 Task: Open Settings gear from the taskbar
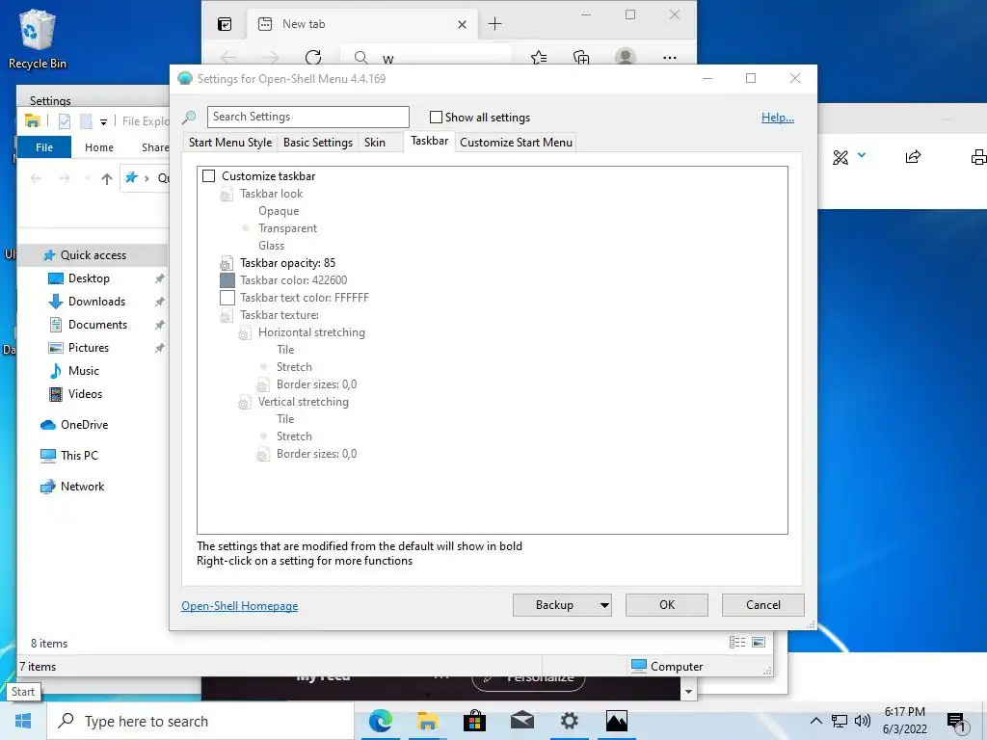coord(569,721)
